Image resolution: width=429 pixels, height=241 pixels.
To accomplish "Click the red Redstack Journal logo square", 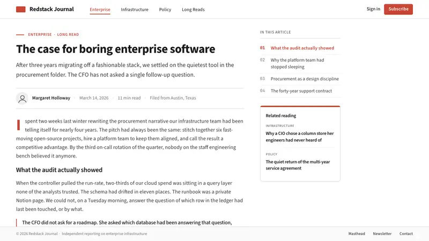I will click(x=20, y=9).
